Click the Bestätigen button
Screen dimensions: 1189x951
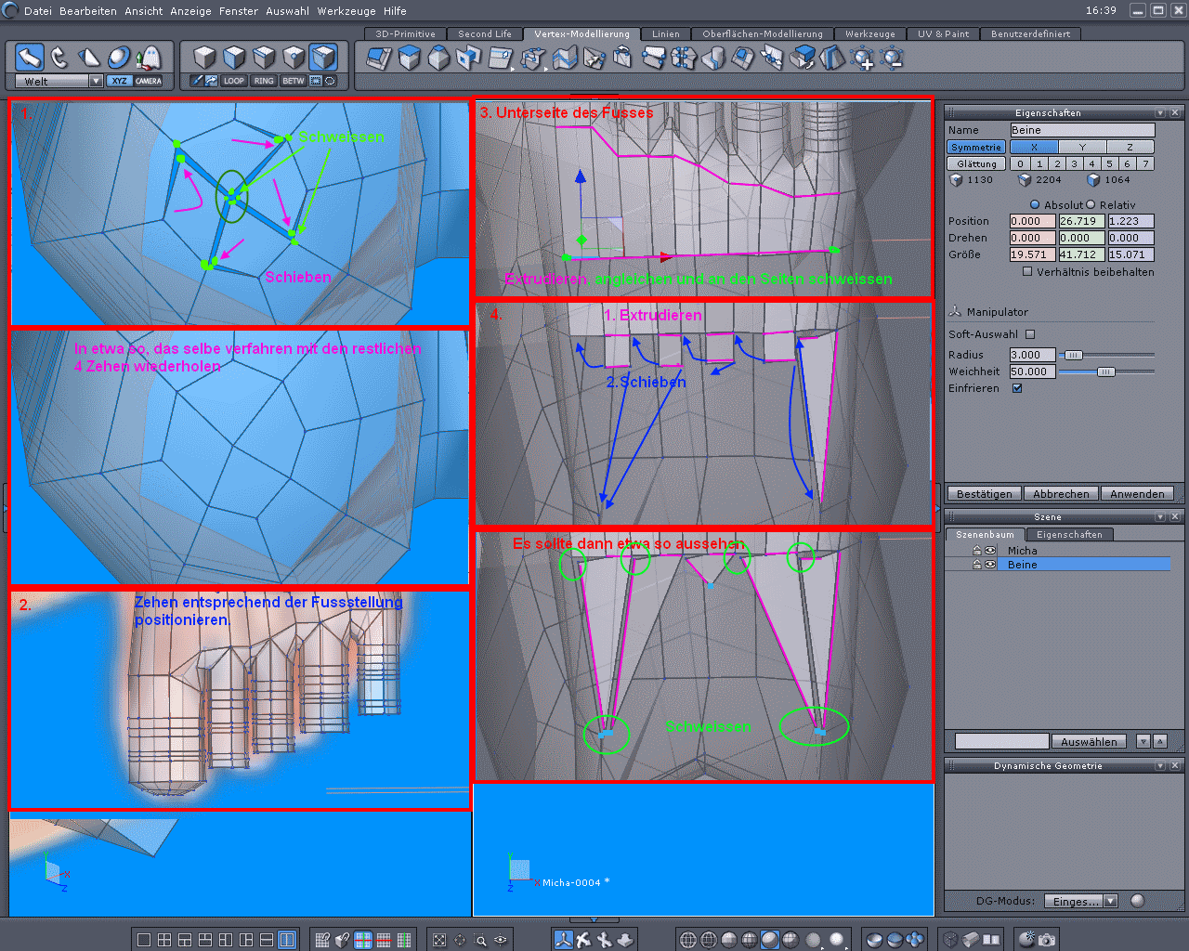pyautogui.click(x=985, y=494)
